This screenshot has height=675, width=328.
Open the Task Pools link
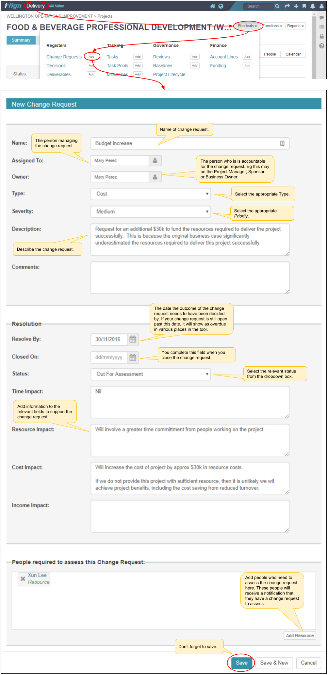[118, 66]
